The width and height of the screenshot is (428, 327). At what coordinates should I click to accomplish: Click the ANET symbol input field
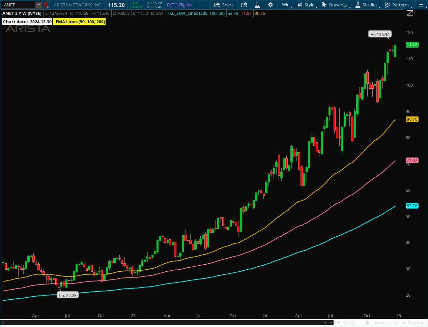point(19,5)
